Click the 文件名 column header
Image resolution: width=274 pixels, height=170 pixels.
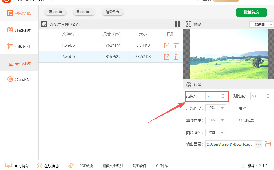68,34
